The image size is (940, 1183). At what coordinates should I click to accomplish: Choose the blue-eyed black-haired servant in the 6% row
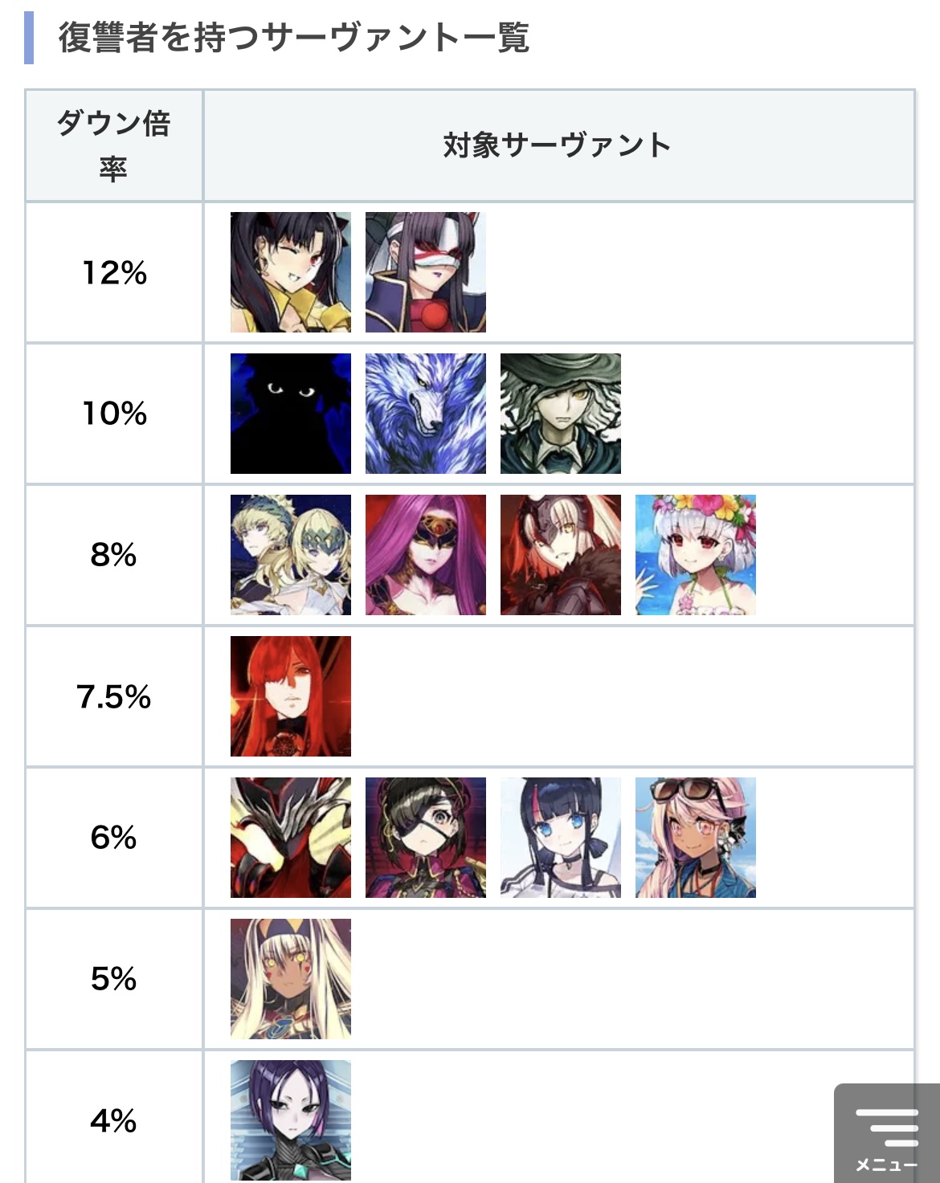[x=561, y=838]
